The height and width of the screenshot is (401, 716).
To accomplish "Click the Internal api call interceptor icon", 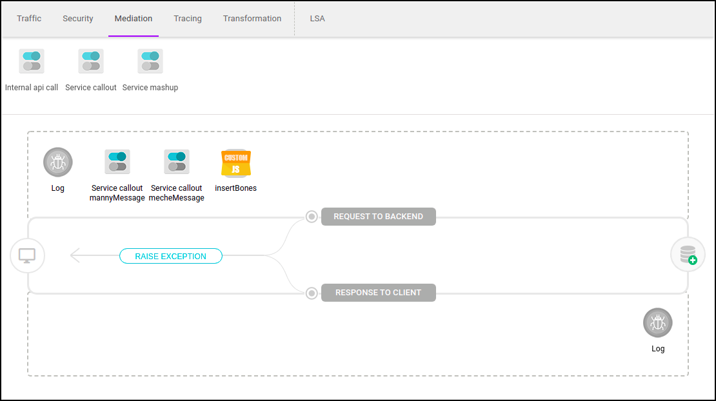I will point(32,61).
